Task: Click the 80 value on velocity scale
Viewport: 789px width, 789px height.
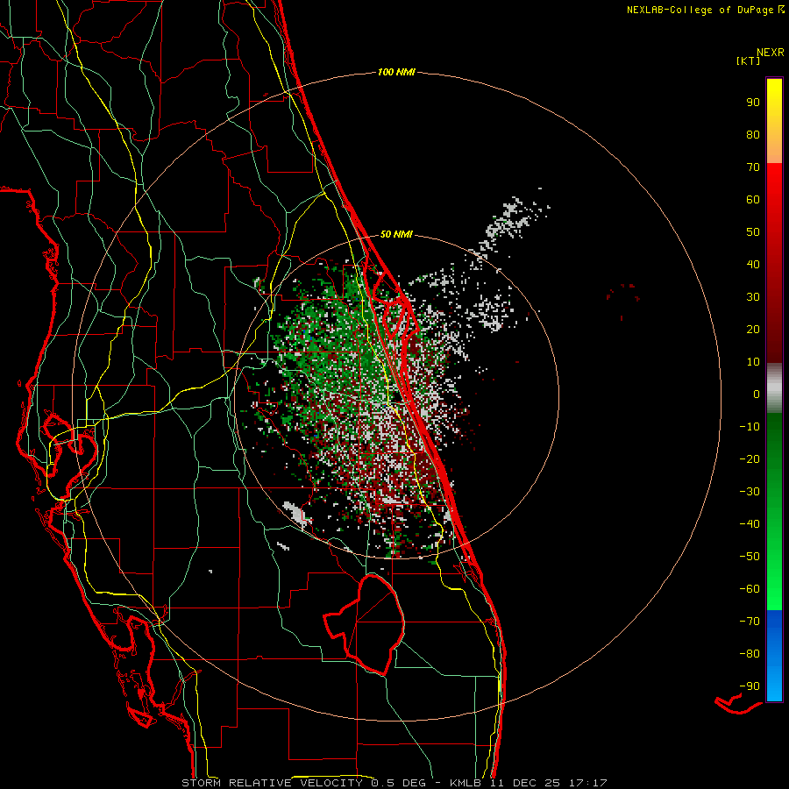Action: pos(753,135)
